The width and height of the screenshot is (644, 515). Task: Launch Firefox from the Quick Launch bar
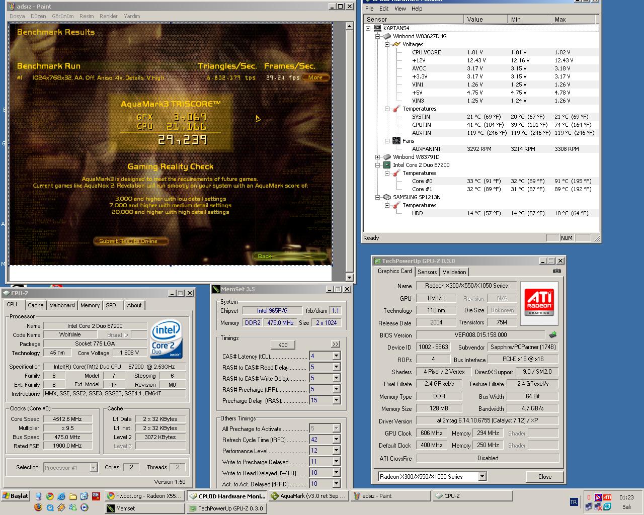click(x=38, y=507)
